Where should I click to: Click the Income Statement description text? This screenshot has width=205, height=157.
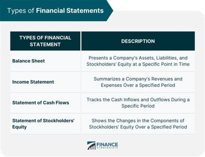coord(138,82)
